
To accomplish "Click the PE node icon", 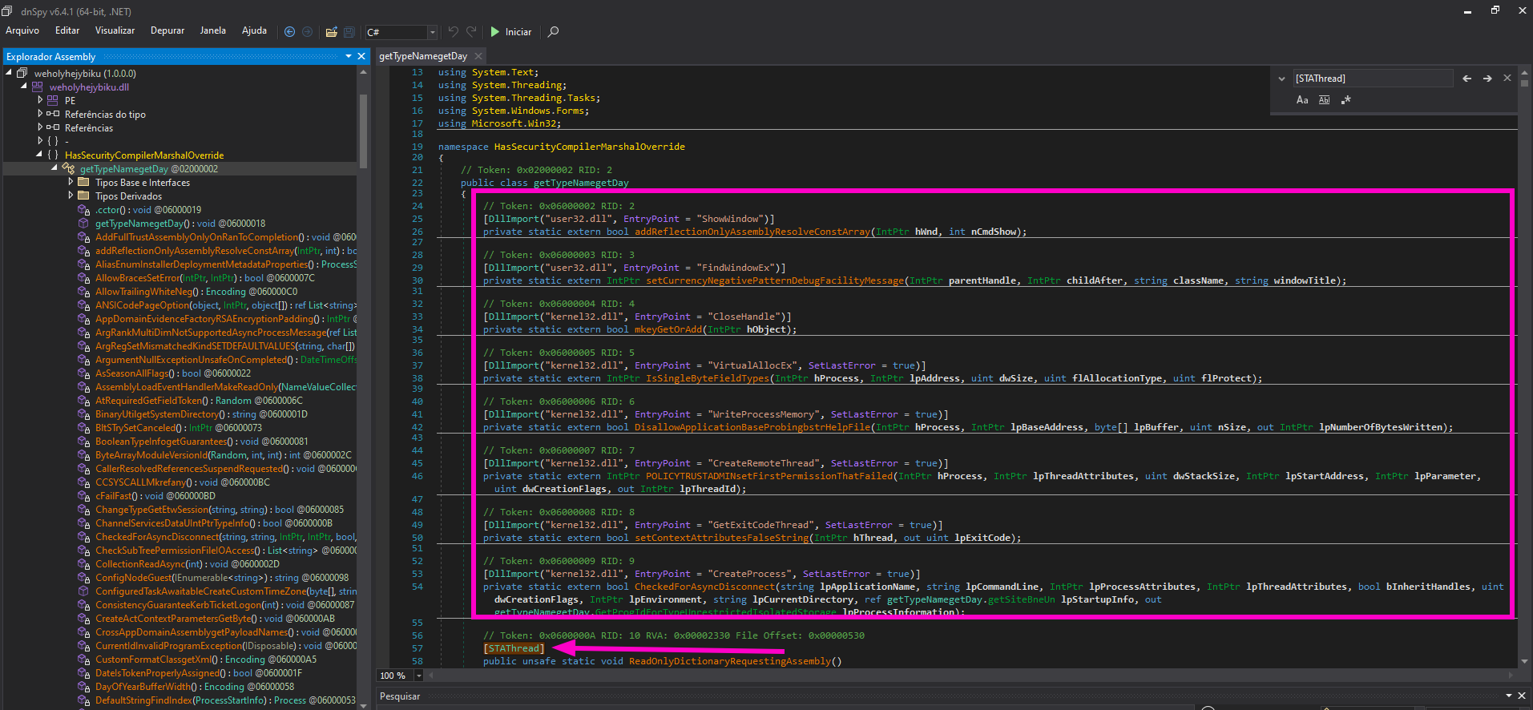I will click(x=53, y=100).
